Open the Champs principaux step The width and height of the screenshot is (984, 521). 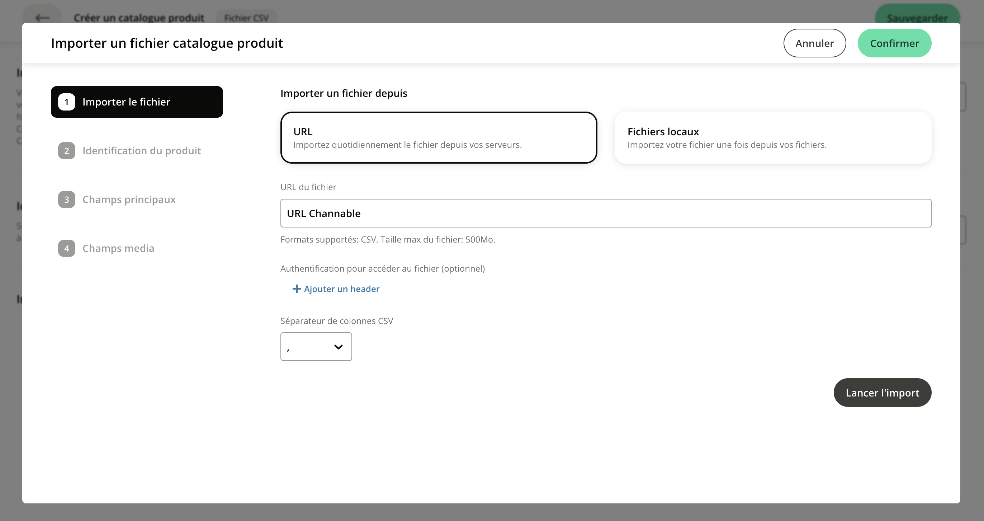tap(129, 200)
